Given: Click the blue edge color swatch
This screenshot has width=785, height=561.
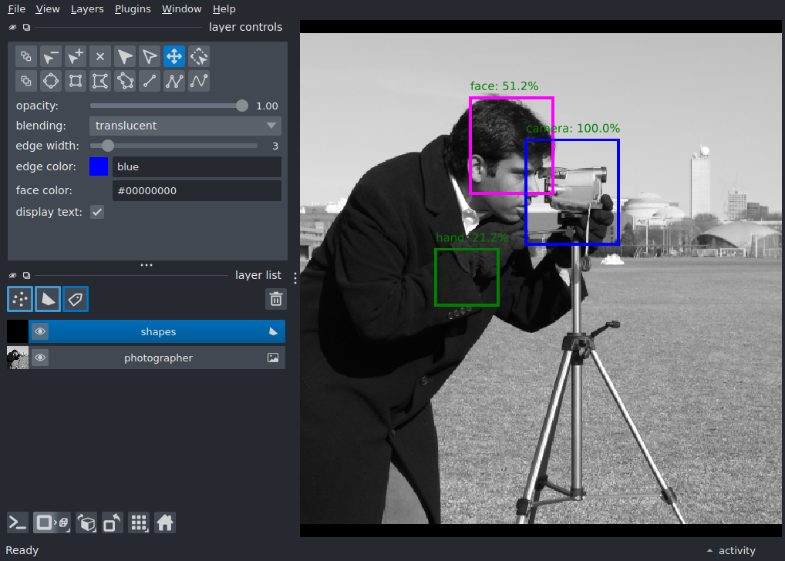Looking at the screenshot, I should [x=99, y=166].
